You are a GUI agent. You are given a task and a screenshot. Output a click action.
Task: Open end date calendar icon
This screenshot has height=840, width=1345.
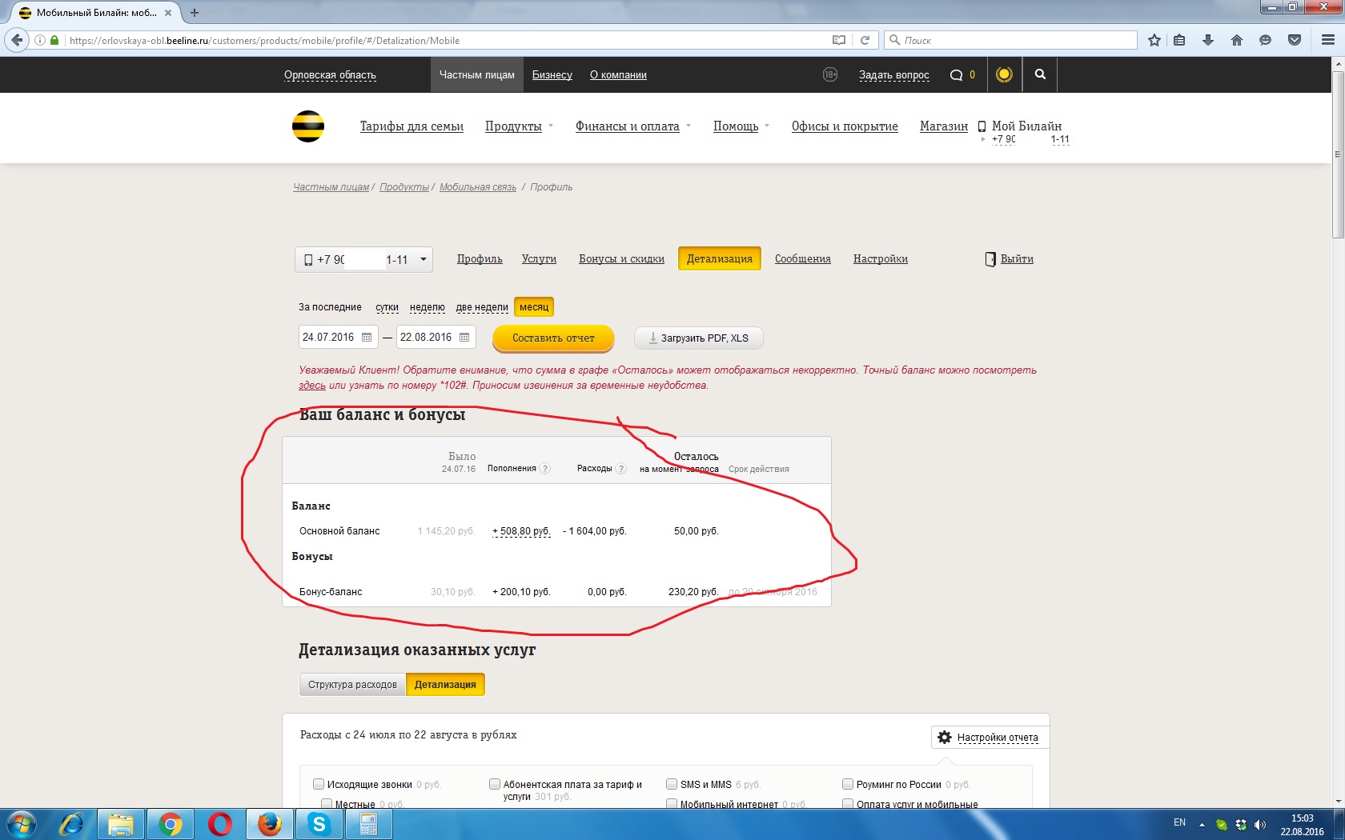click(464, 338)
